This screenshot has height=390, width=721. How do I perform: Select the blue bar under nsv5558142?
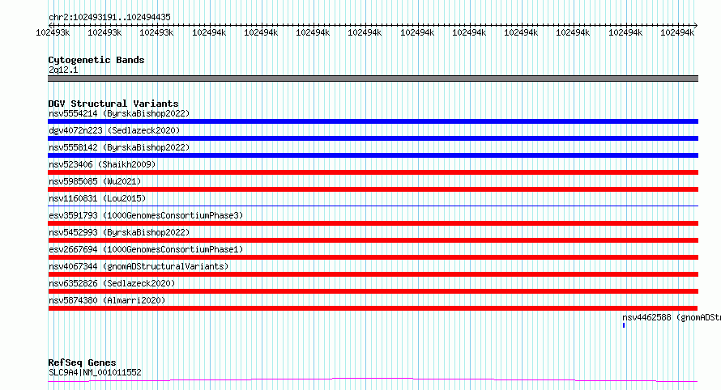pyautogui.click(x=373, y=155)
